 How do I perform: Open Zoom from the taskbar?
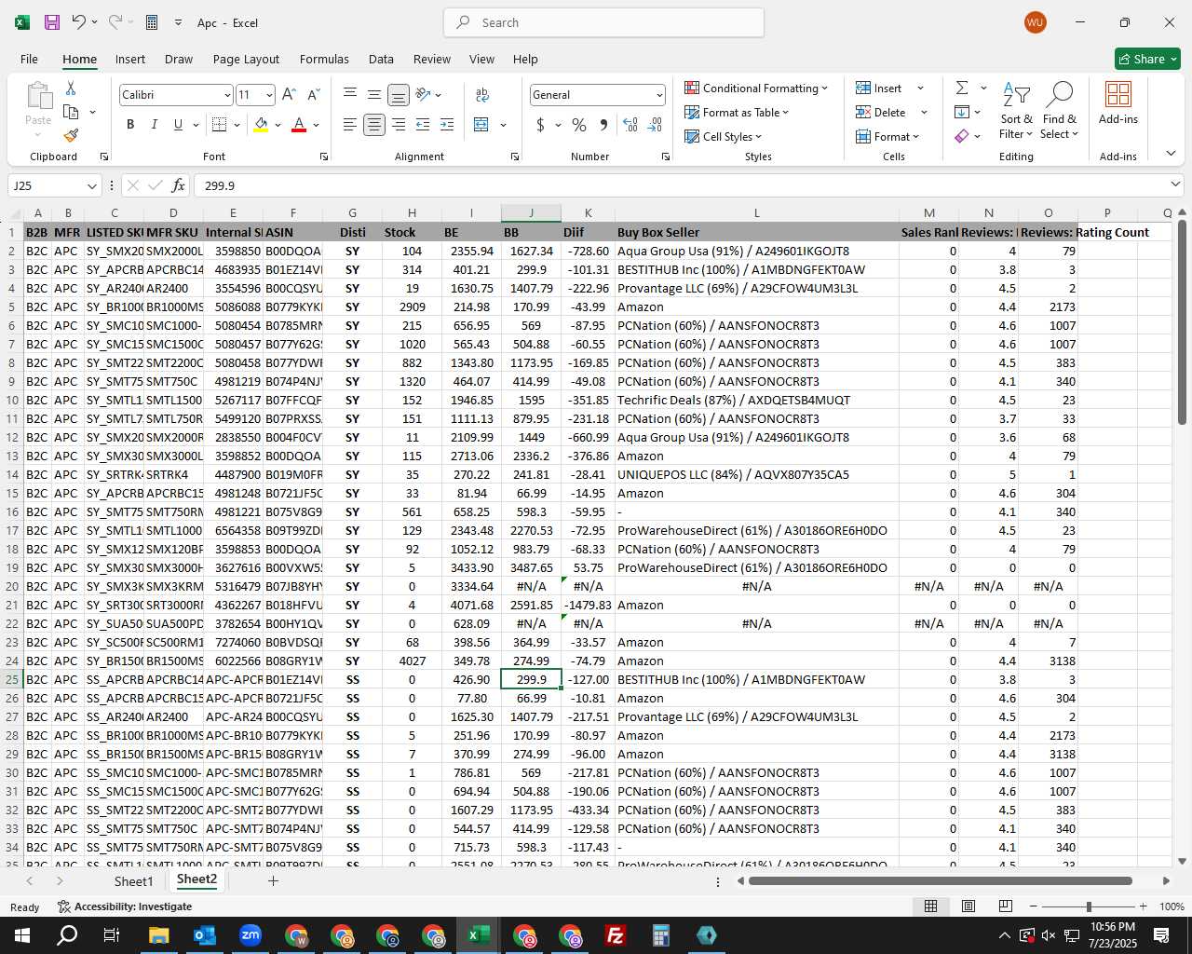tap(251, 935)
